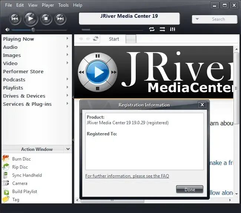Start playback with the Play button

31,19
